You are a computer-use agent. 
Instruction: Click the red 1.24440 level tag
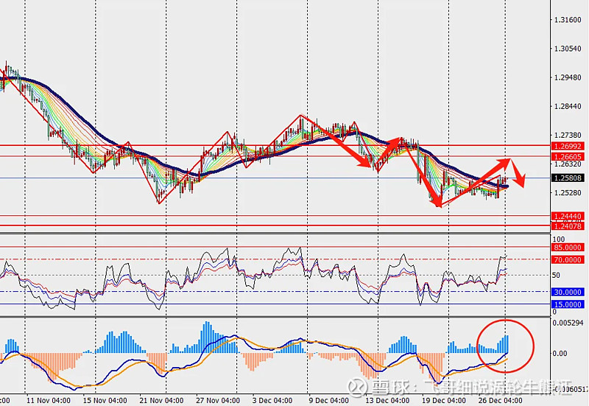pyautogui.click(x=568, y=216)
